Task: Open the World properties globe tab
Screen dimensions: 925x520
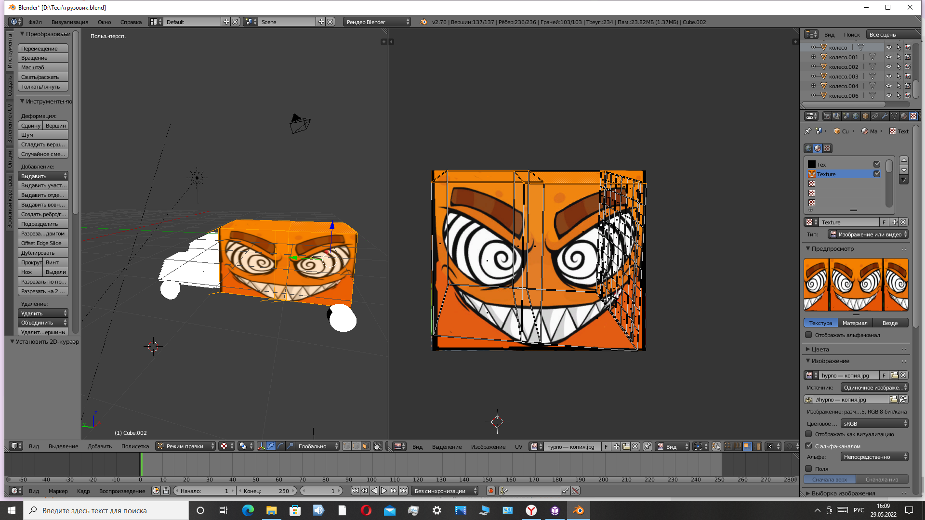Action: pos(856,116)
